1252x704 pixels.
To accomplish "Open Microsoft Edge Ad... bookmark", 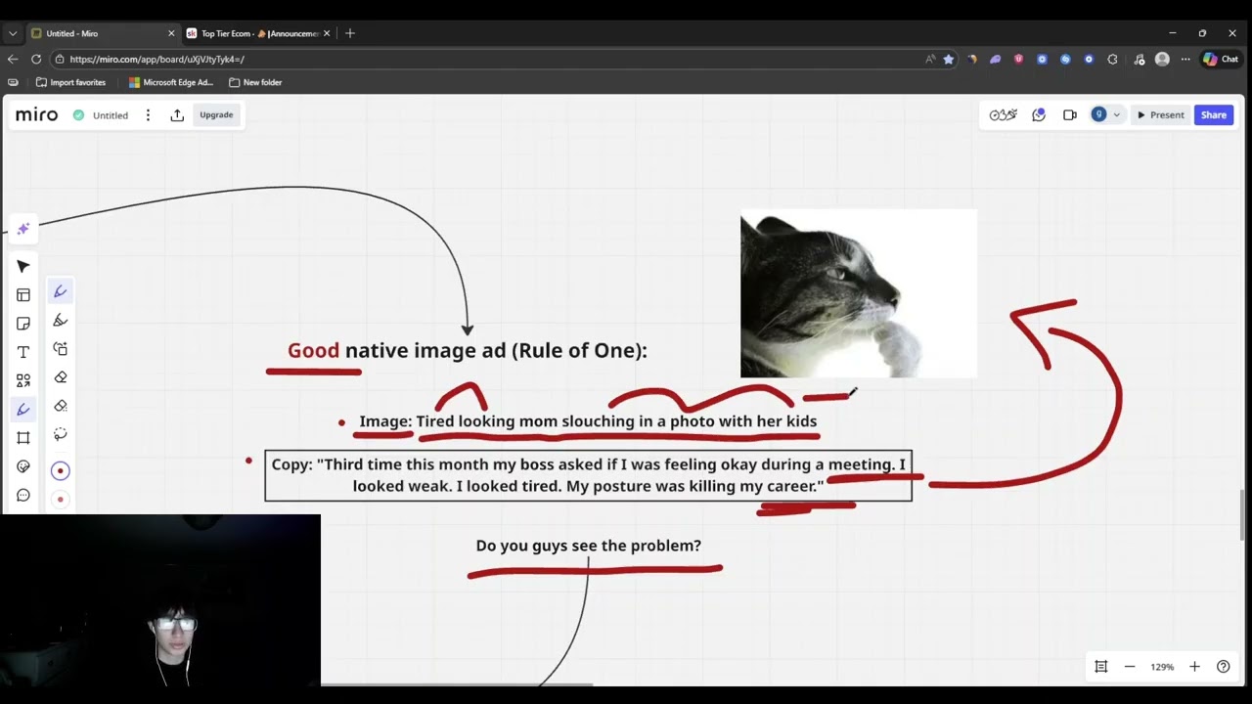I will [x=171, y=82].
